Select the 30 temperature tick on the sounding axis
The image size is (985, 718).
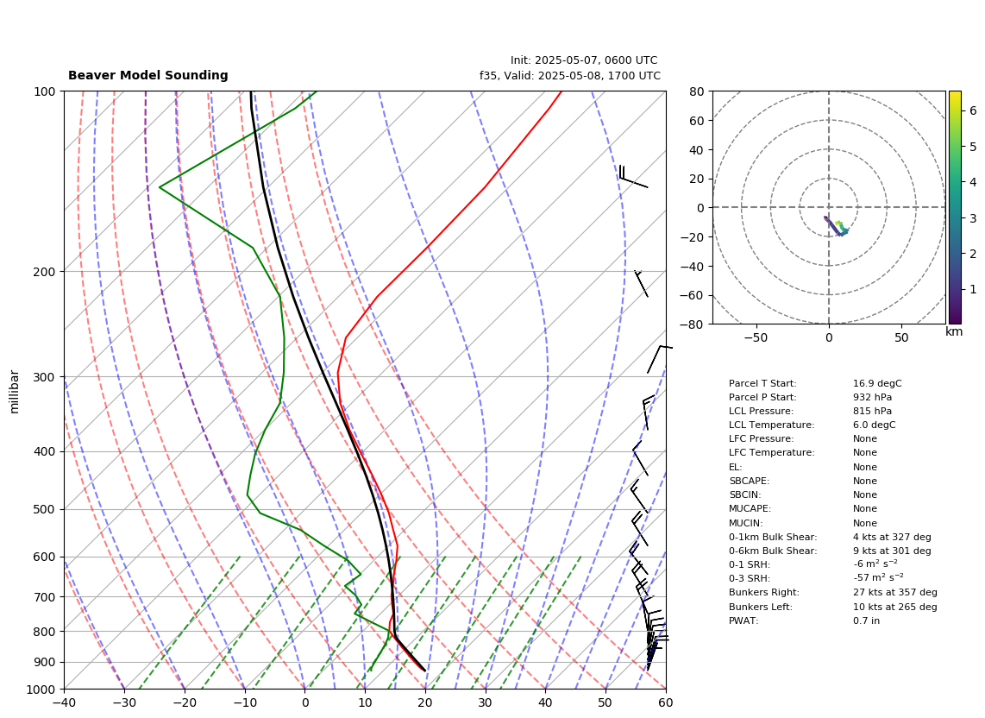(x=486, y=702)
